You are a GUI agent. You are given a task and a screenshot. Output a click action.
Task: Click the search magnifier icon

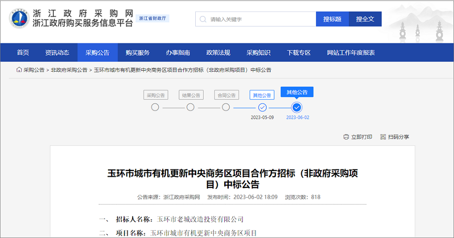pyautogui.click(x=203, y=19)
